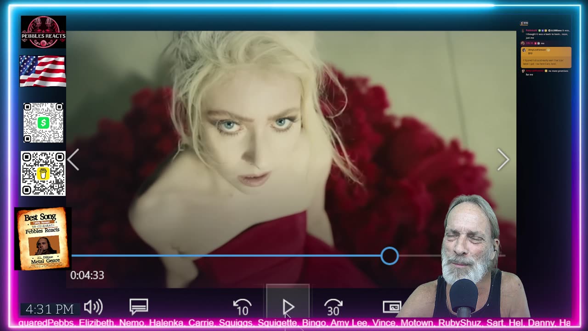Screen dimensions: 588x331
Task: Click the American flag image
Action: [43, 71]
